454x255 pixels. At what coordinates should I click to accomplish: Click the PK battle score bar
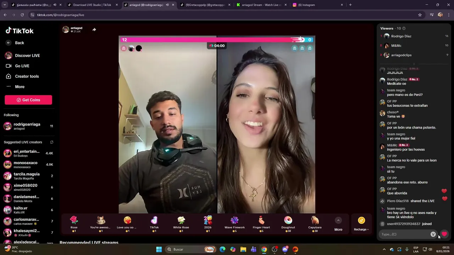pos(217,40)
